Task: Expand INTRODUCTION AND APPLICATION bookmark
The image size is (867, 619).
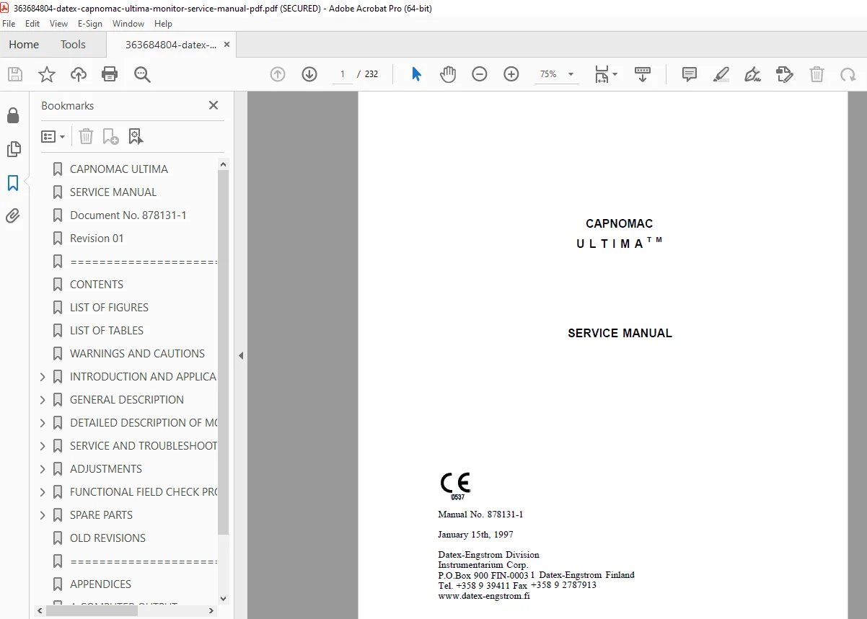Action: coord(43,377)
